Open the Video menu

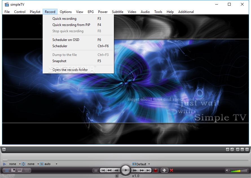click(132, 12)
